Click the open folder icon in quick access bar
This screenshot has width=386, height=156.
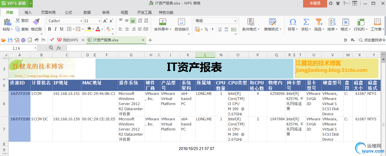click(x=4, y=40)
